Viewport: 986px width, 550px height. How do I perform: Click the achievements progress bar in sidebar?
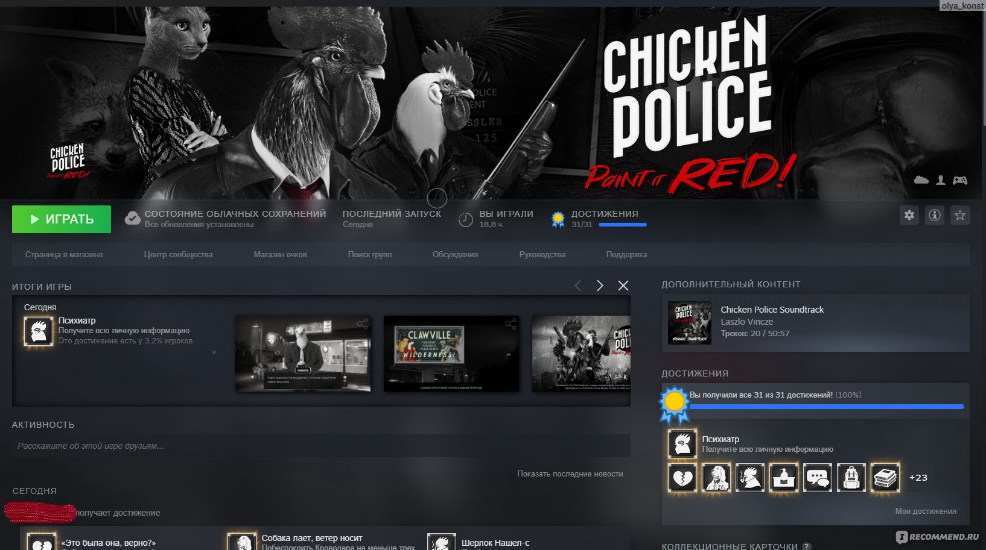pos(826,407)
